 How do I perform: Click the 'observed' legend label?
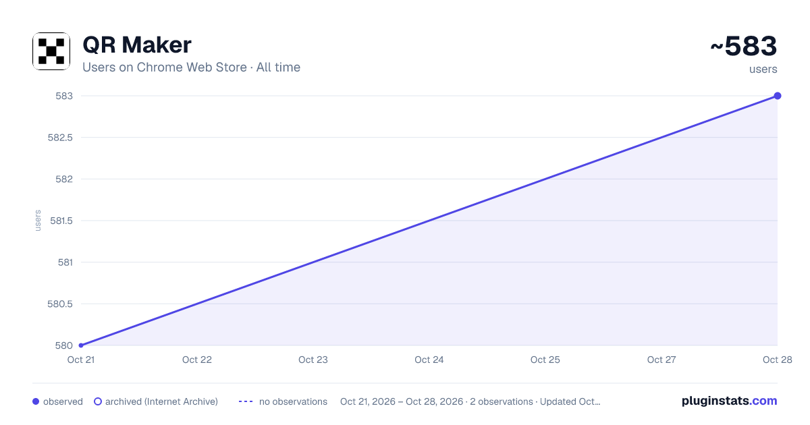click(x=63, y=401)
